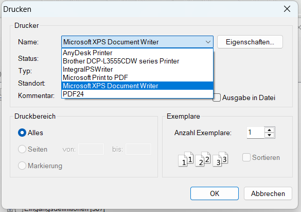Select Microsoft Print to PDF
Screen dimensions: 301x212
point(137,77)
